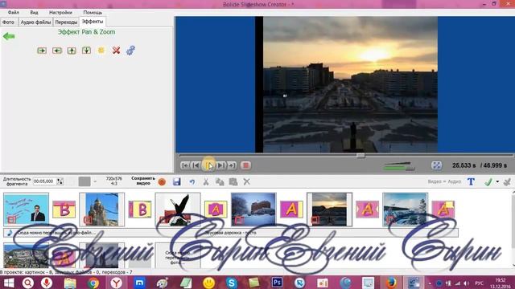Open the Настройки menu
The height and width of the screenshot is (289, 515).
coord(60,12)
